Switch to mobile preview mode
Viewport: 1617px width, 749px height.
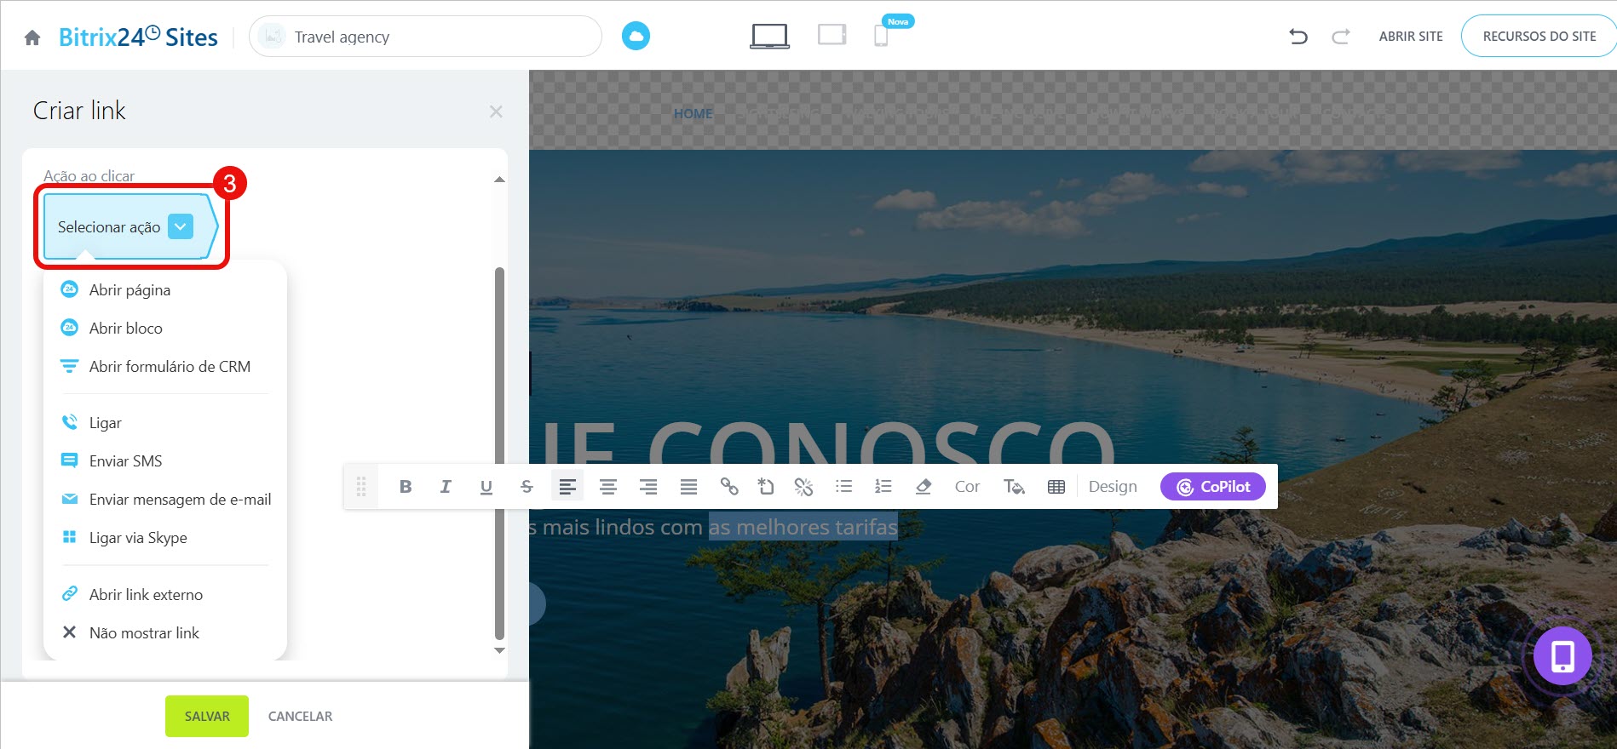click(x=881, y=36)
